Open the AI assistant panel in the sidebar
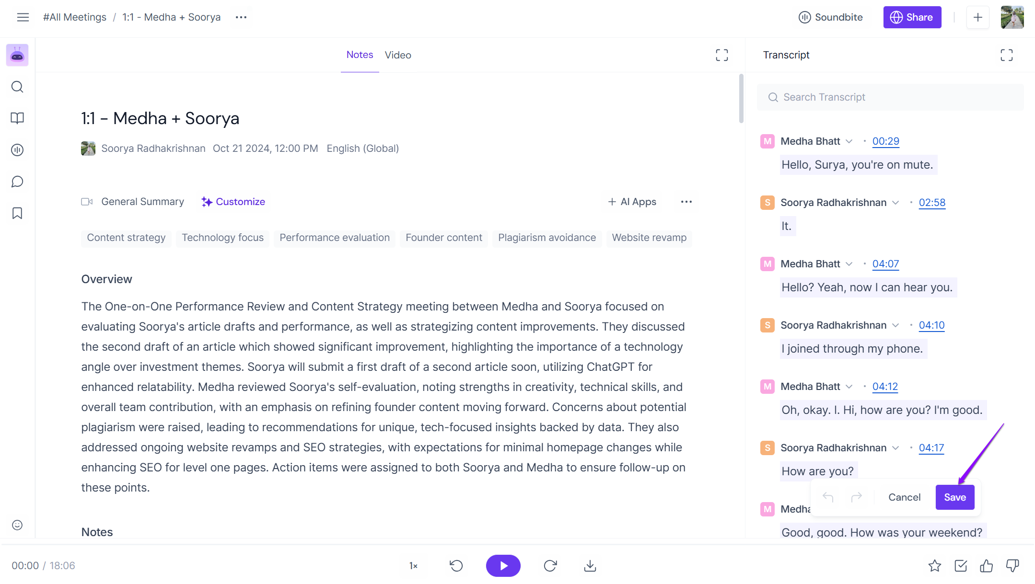 tap(17, 55)
